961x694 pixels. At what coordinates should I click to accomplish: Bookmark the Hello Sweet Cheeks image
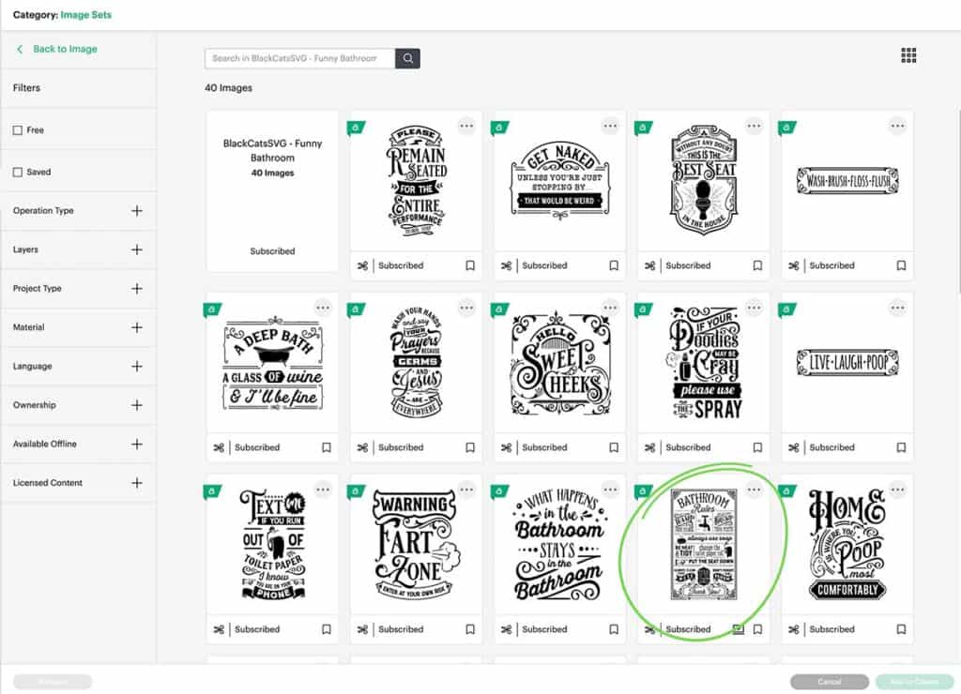614,447
